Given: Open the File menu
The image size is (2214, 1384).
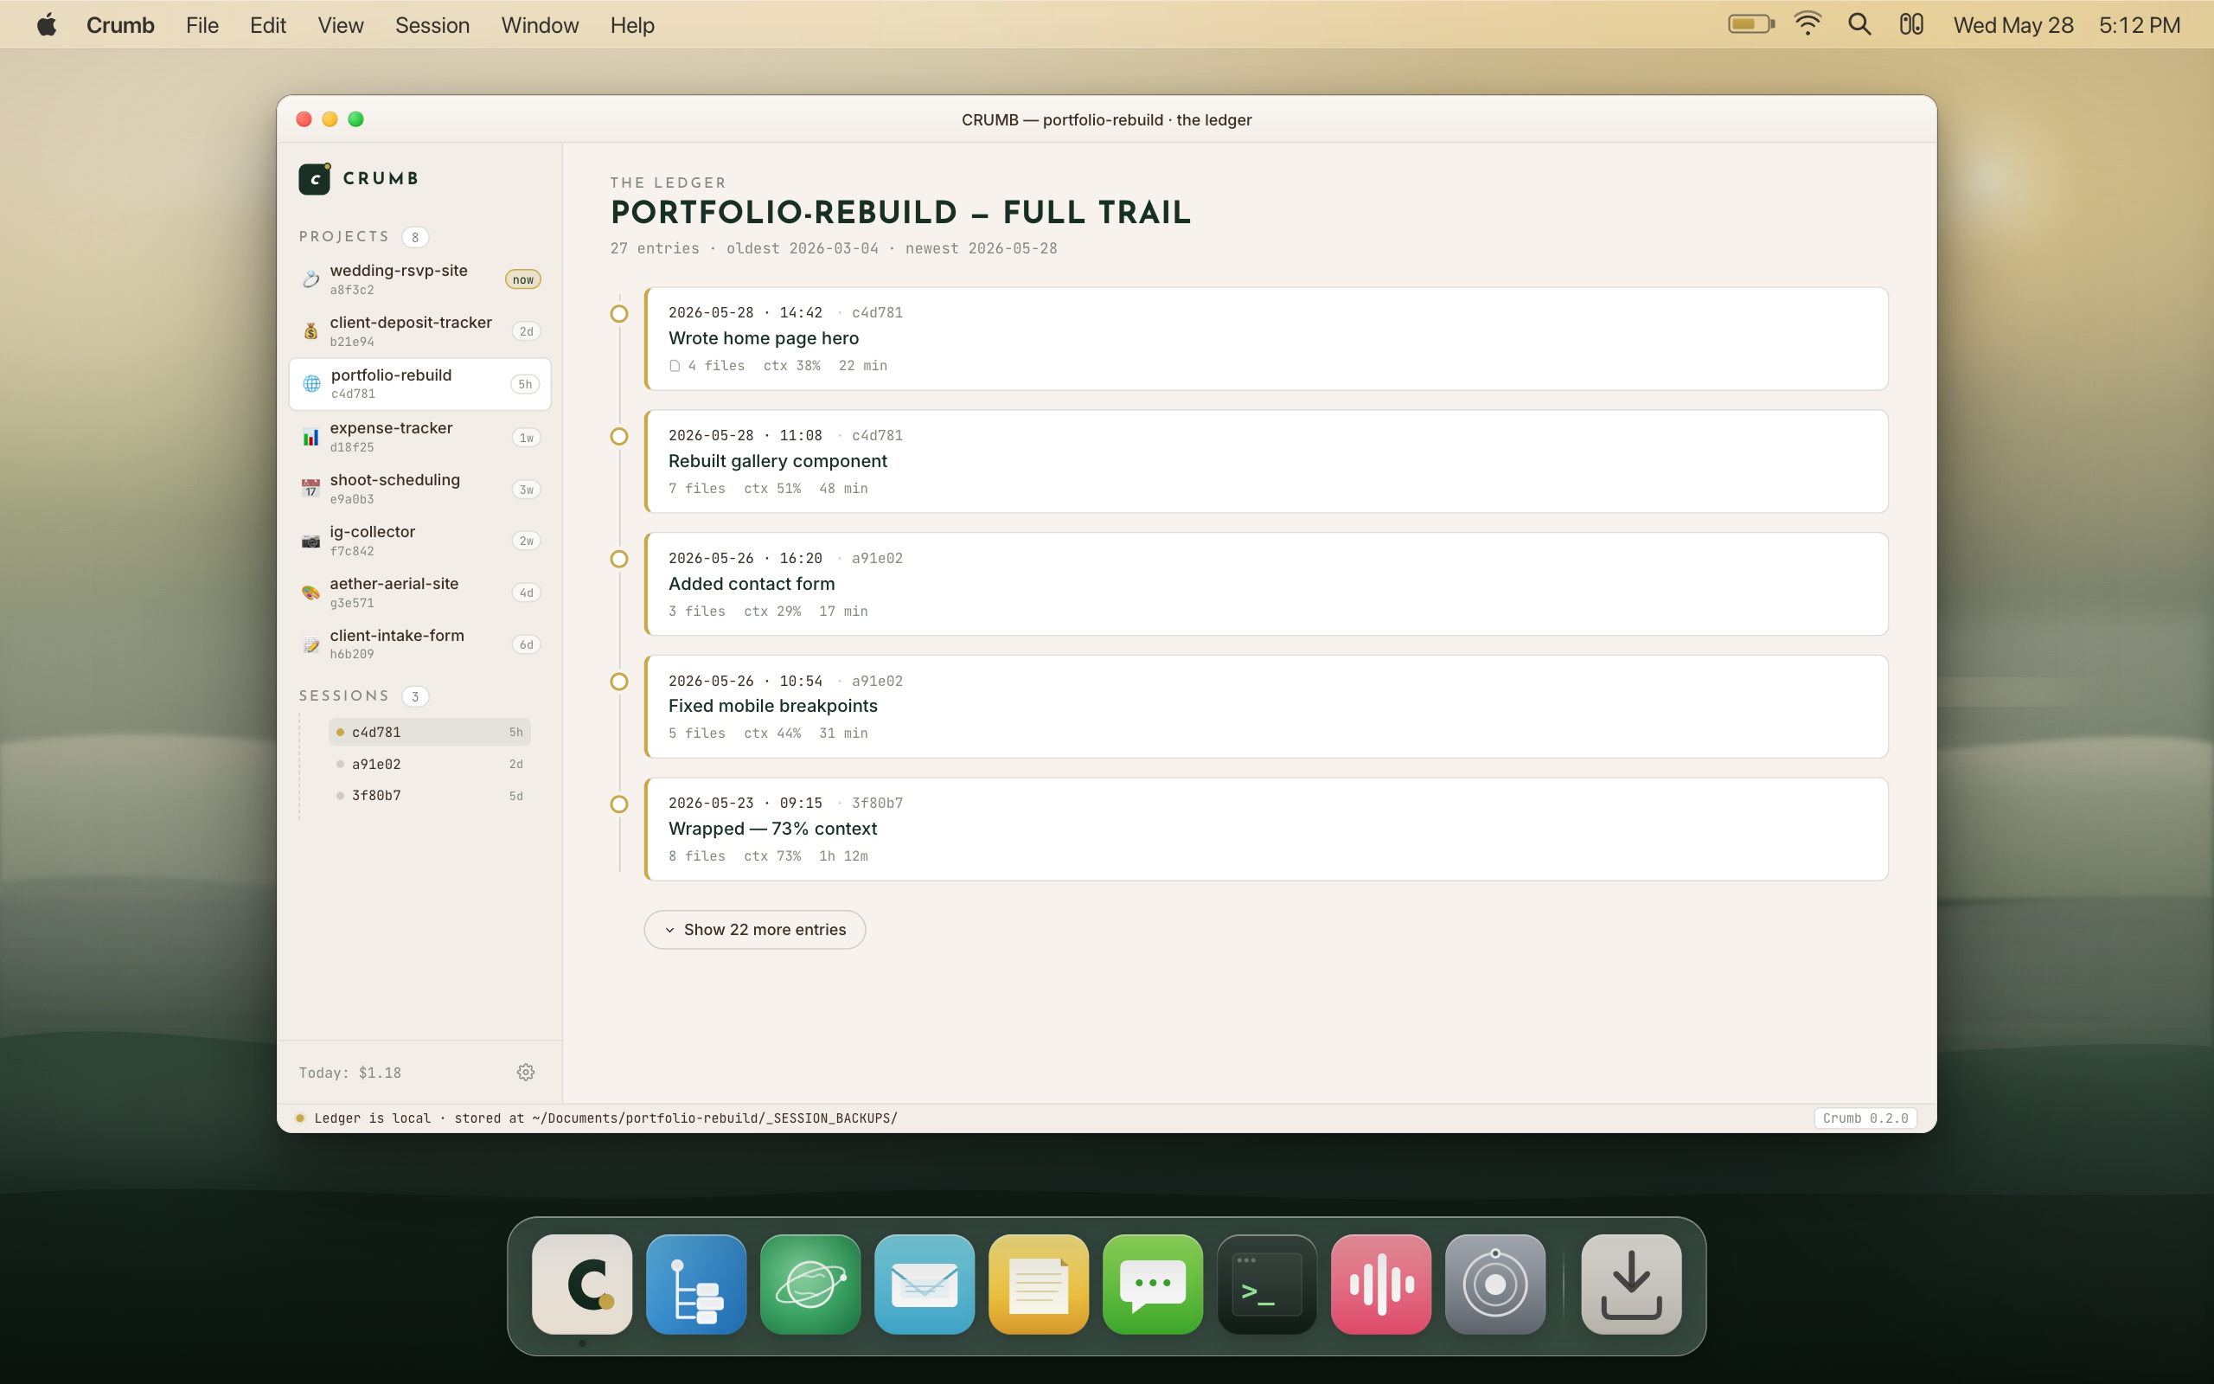Looking at the screenshot, I should pyautogui.click(x=202, y=25).
